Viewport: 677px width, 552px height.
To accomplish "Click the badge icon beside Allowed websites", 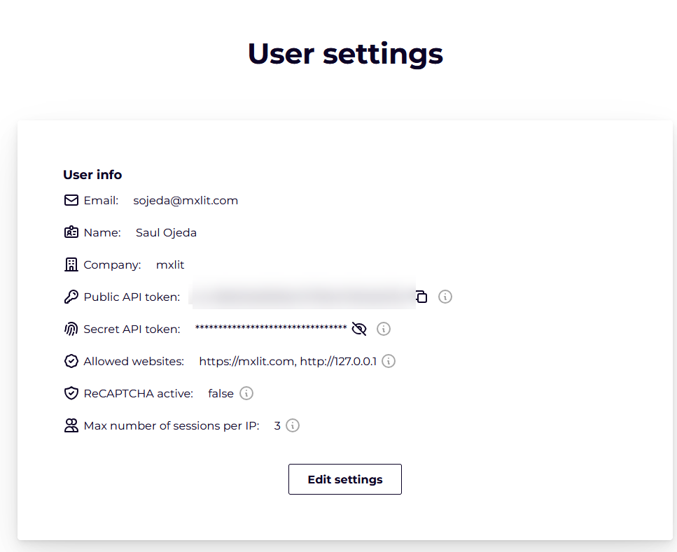I will (x=71, y=361).
